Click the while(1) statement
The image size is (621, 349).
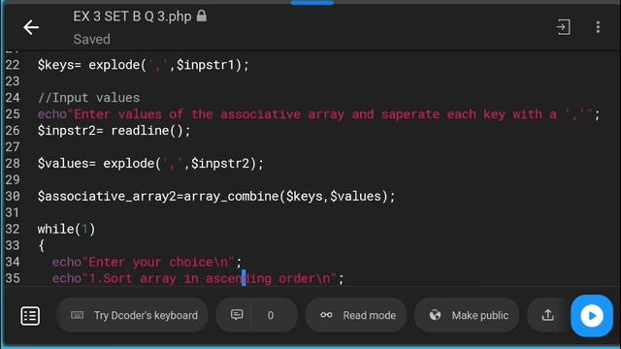tap(66, 229)
